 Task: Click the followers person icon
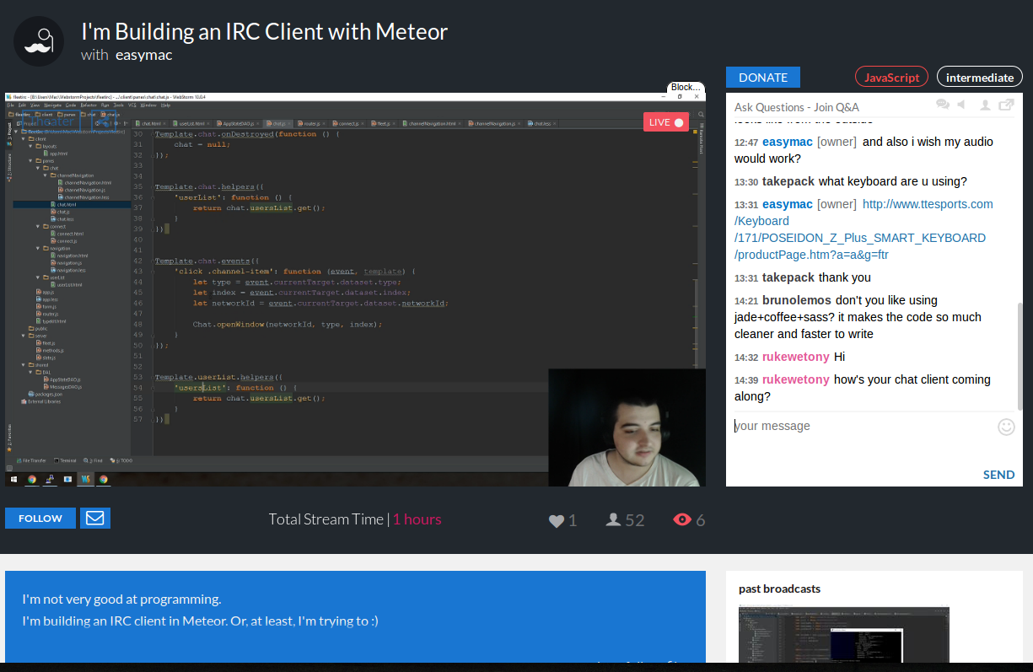point(614,519)
